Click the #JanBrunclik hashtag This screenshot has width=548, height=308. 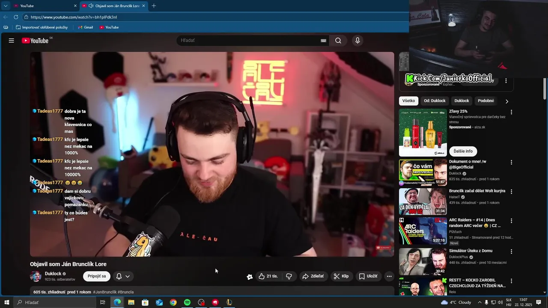click(x=104, y=292)
